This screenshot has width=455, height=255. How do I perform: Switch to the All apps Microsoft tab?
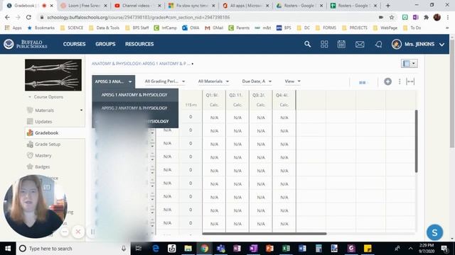(246, 6)
